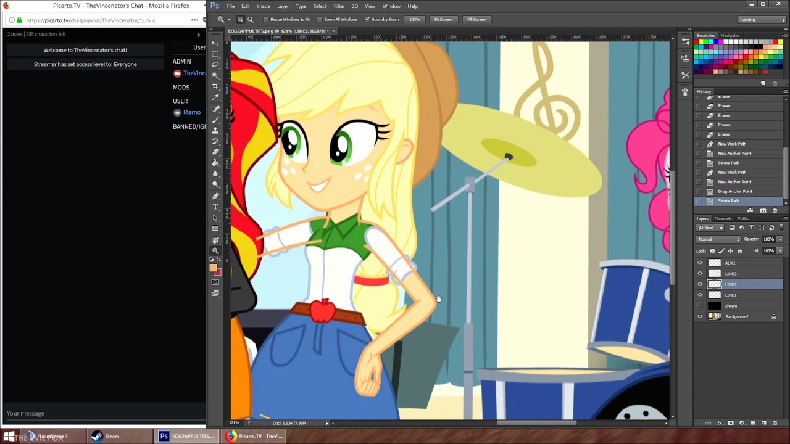
Task: Open the Filter menu
Action: [339, 6]
